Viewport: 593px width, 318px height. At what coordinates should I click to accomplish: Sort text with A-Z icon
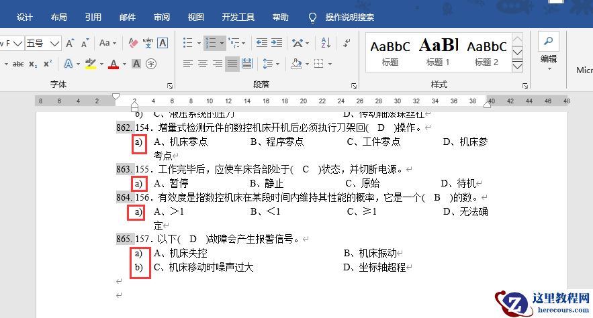click(x=326, y=43)
